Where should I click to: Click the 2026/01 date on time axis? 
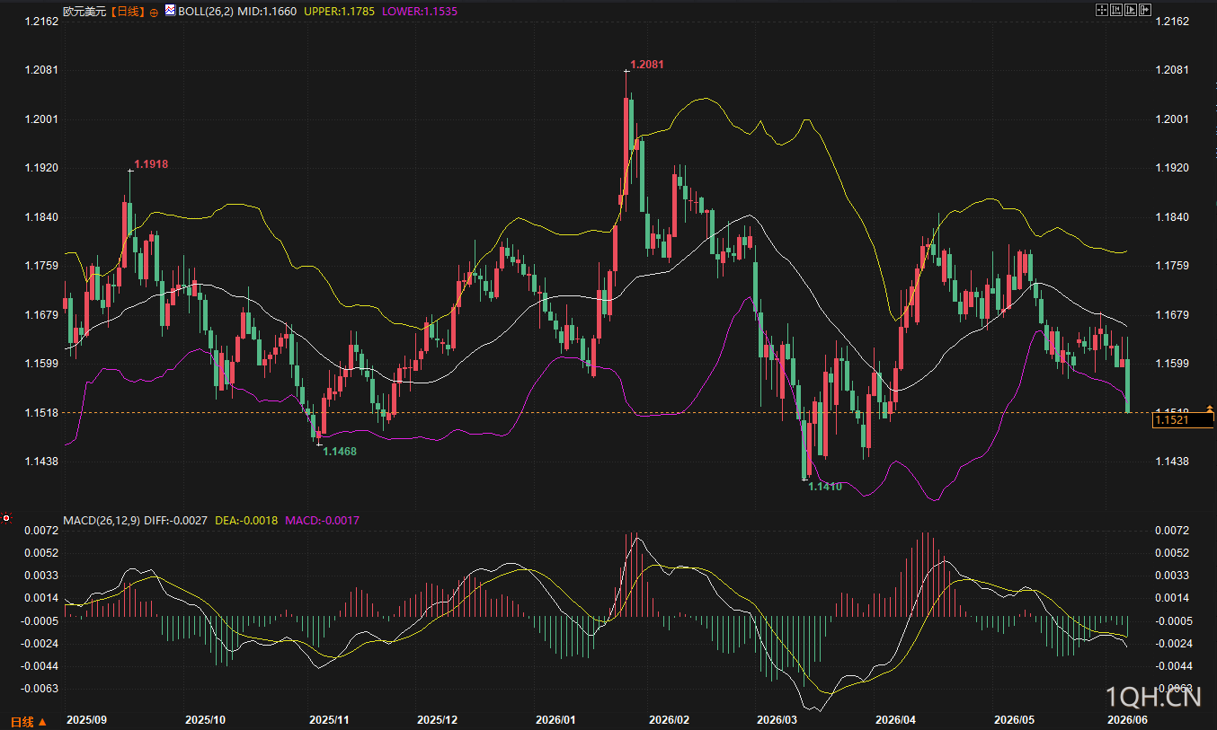tap(555, 720)
